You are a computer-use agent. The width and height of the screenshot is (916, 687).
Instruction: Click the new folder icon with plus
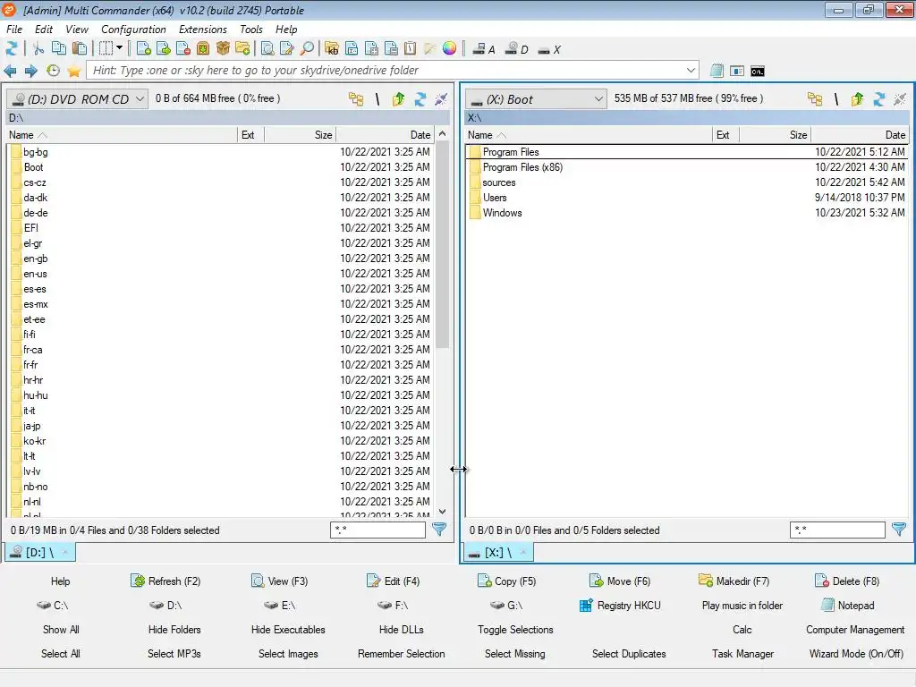click(x=243, y=48)
